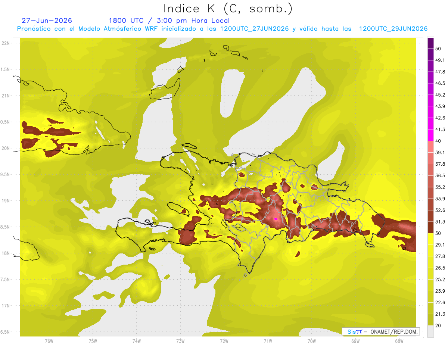Viewport: 448px width, 346px height.
Task: Click the legend value '30'
Action: (439, 233)
